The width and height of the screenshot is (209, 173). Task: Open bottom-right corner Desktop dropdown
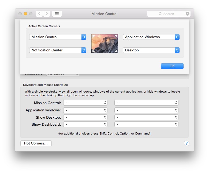tap(151, 50)
